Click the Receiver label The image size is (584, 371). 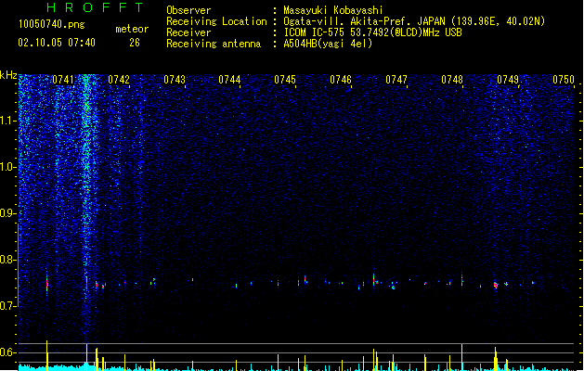tap(188, 32)
